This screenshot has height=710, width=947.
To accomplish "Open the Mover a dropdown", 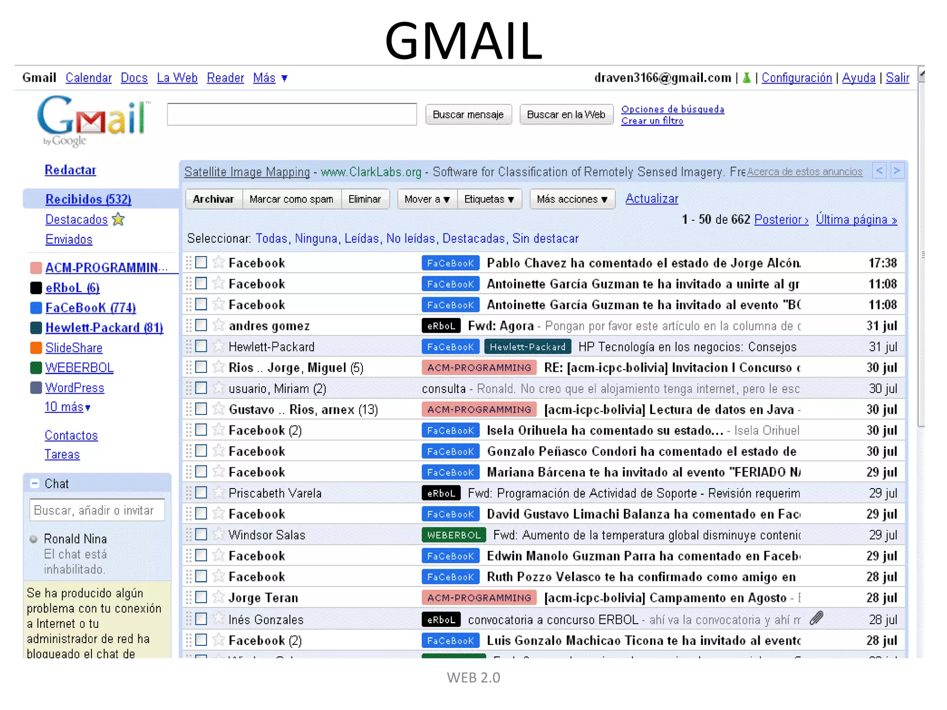I will 427,199.
